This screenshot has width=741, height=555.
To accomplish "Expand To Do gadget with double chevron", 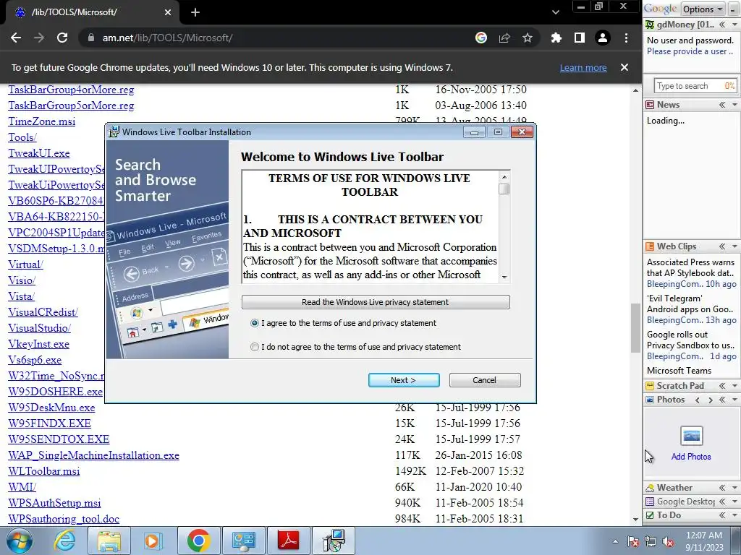I will pyautogui.click(x=722, y=515).
